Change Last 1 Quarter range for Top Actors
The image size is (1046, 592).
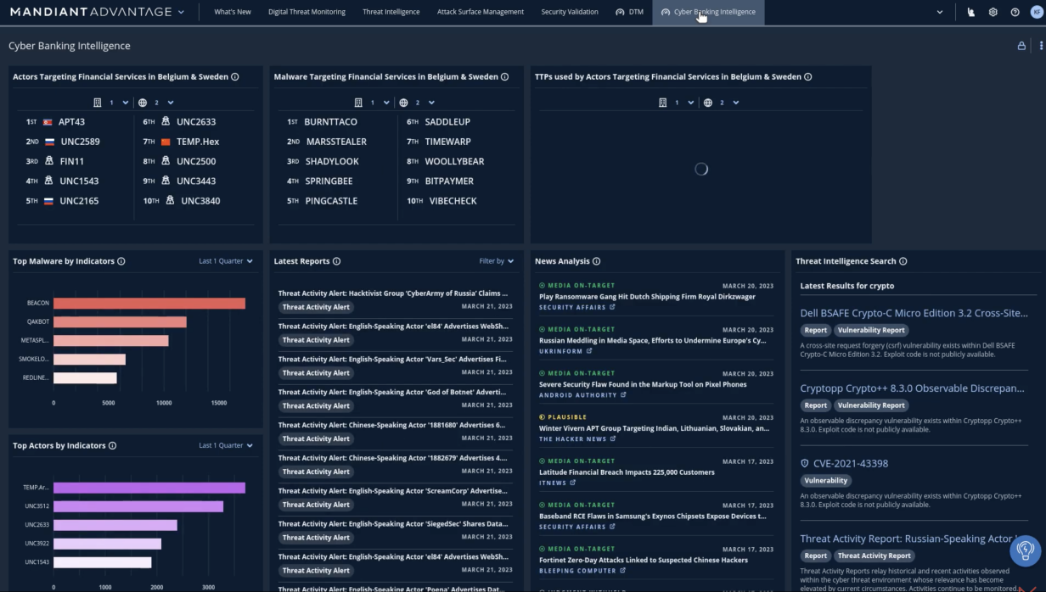tap(226, 445)
